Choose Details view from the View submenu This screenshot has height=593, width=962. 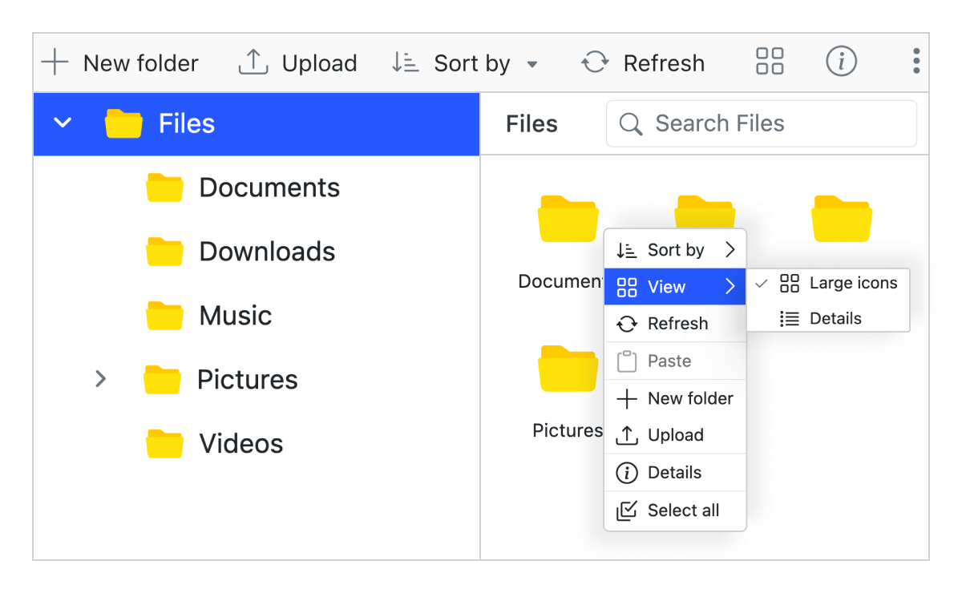[837, 318]
